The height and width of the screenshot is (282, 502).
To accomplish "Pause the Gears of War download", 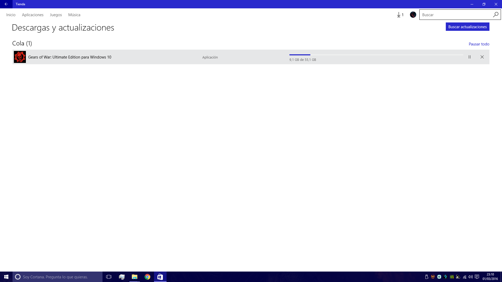I will click(470, 57).
